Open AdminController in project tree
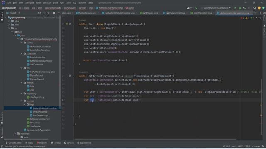The height and width of the screenshot is (149, 266). (36, 58)
